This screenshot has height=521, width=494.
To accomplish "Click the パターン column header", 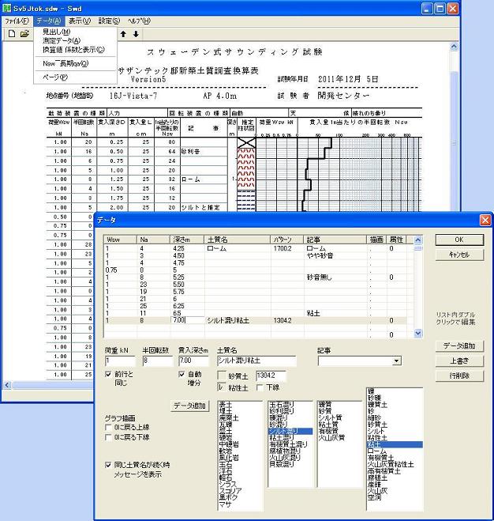I will tap(287, 240).
